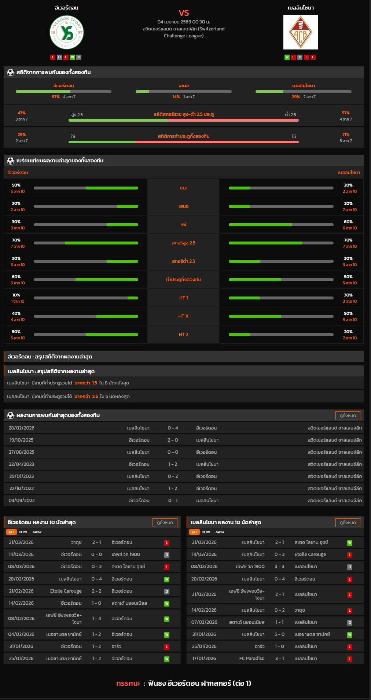Select AWAY filter in Bellinzona last 10 matches
Viewport: 371px width, 700px height.
coord(220,532)
